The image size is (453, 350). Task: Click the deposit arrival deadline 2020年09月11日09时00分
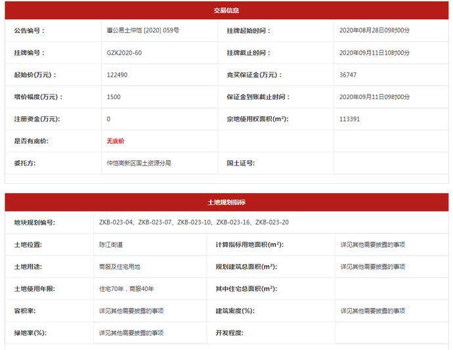click(x=374, y=97)
